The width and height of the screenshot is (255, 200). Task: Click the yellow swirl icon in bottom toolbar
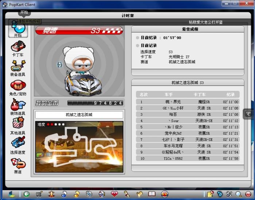tap(76, 194)
